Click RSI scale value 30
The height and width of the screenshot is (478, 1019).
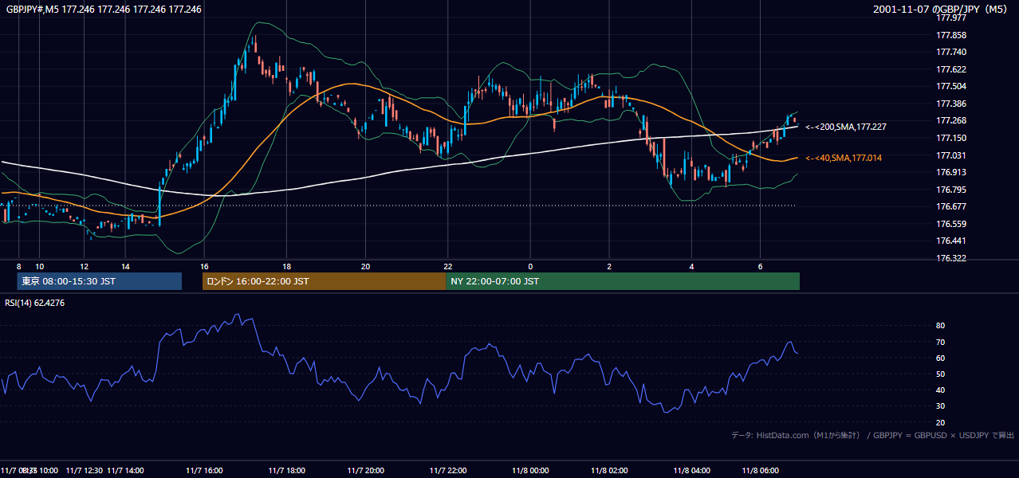pos(940,406)
